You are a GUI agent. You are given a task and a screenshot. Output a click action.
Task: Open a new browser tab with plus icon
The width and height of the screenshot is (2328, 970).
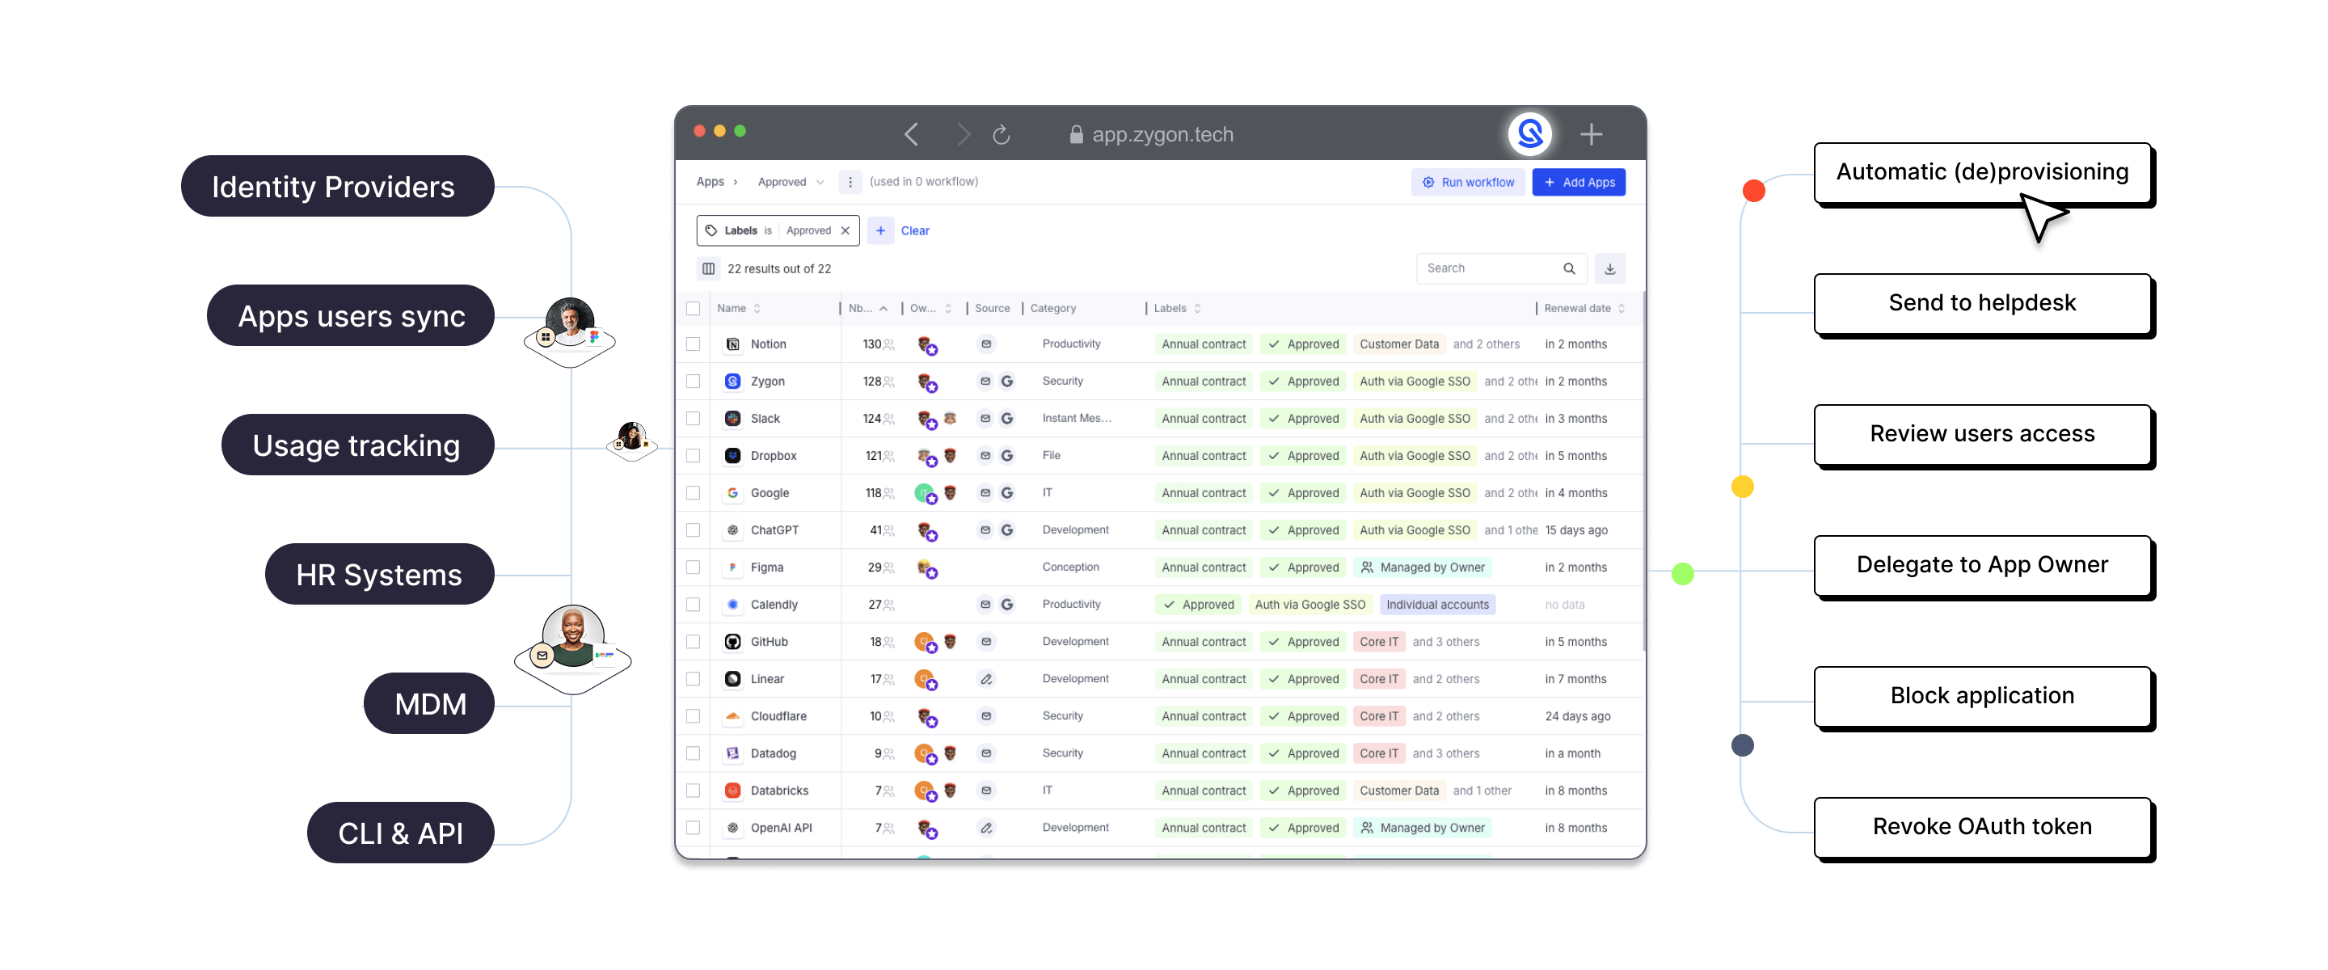[1591, 135]
